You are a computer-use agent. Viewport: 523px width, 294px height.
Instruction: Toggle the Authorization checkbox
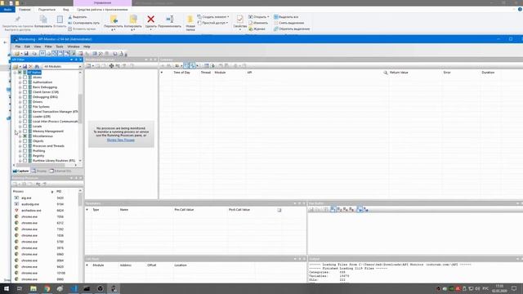click(x=25, y=82)
